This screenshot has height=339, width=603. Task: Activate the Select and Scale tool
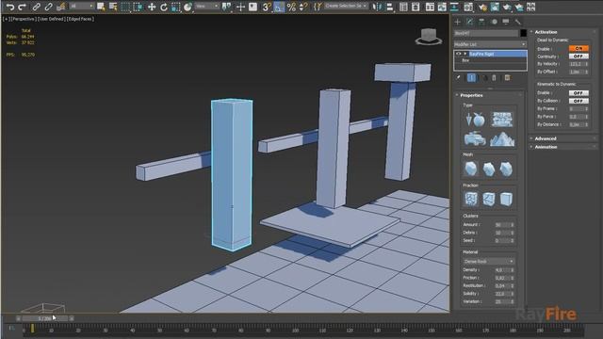click(176, 7)
